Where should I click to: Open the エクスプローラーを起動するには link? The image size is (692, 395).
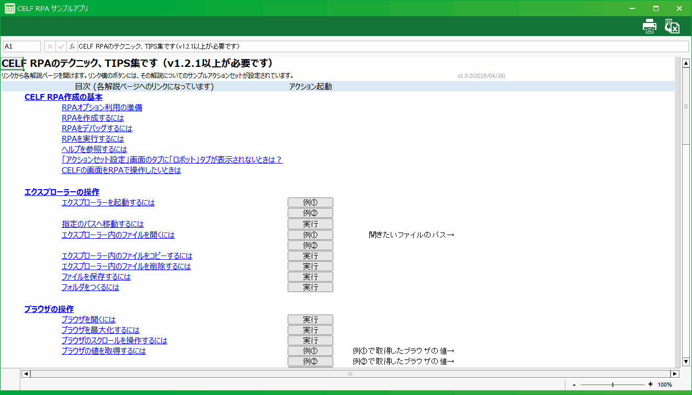tap(108, 203)
